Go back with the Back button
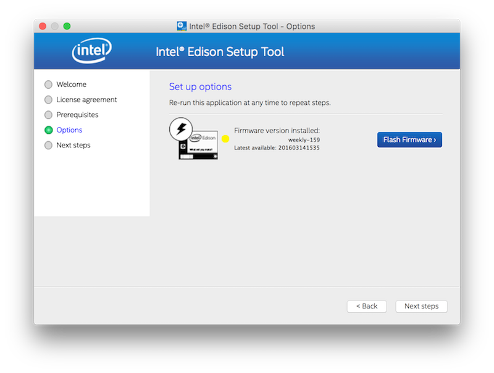 [367, 306]
